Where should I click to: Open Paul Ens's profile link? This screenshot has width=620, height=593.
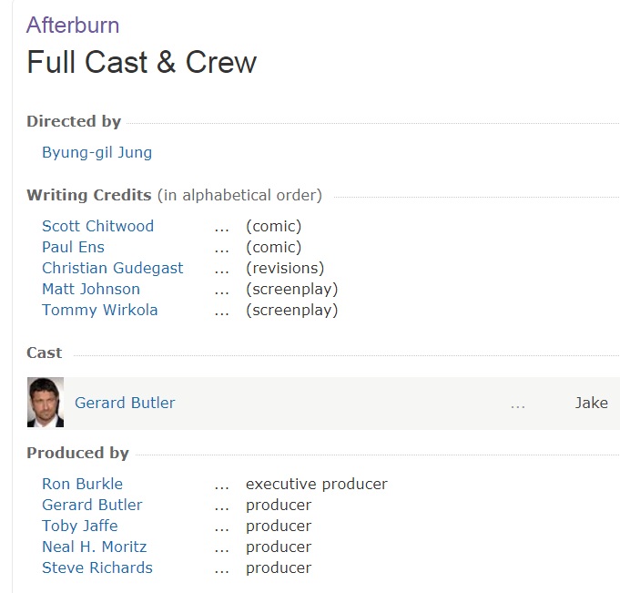pyautogui.click(x=73, y=247)
